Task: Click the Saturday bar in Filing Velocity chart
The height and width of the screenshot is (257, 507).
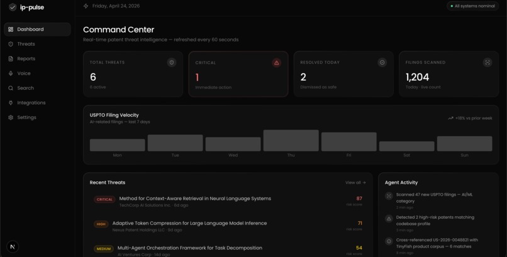Action: (407, 146)
